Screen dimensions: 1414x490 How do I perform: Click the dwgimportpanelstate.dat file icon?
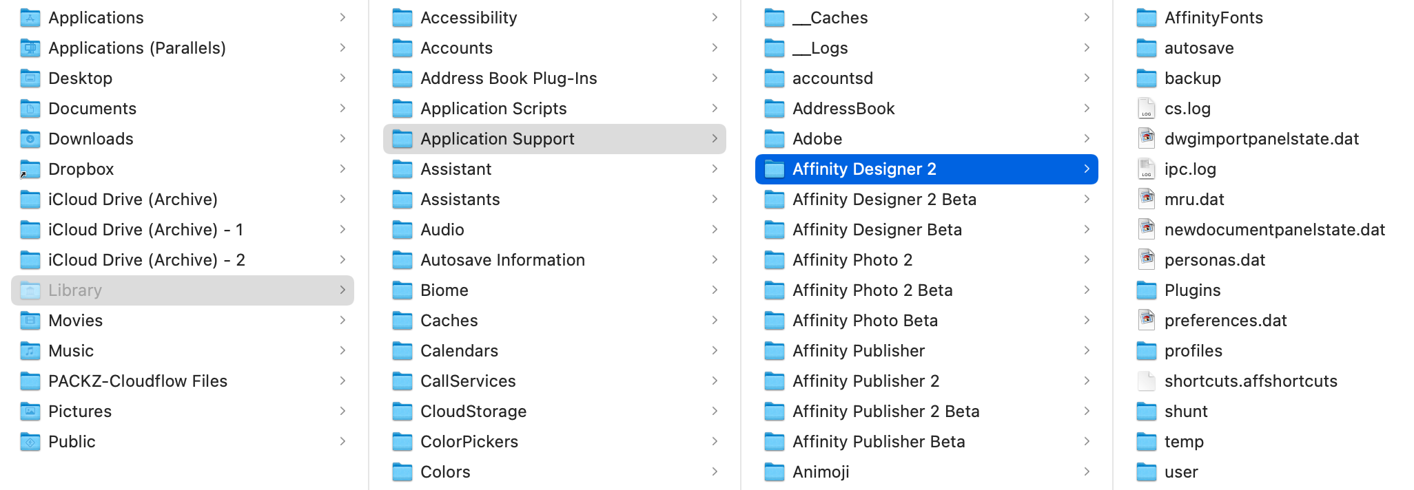click(x=1147, y=139)
